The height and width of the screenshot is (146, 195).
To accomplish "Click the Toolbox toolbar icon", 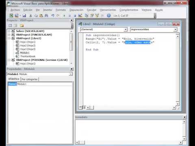I will click(102, 16).
